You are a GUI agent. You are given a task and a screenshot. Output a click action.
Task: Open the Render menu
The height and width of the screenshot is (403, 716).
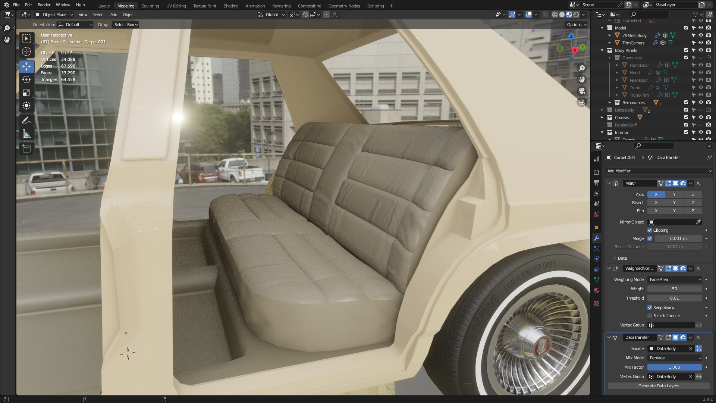pos(44,5)
